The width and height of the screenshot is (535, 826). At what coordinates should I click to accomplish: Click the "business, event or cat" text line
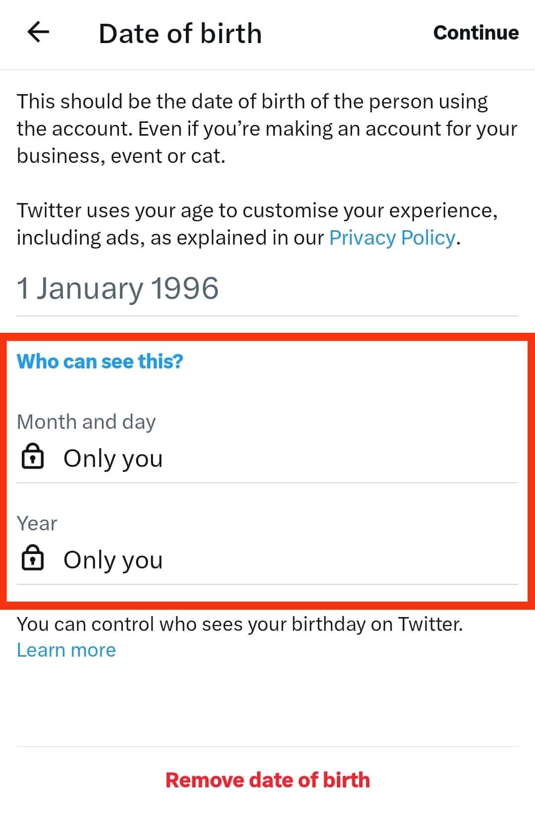(x=121, y=156)
